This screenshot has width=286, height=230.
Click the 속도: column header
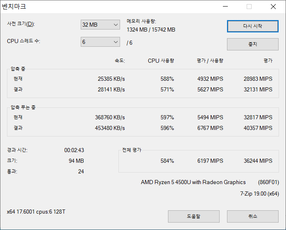click(x=120, y=61)
